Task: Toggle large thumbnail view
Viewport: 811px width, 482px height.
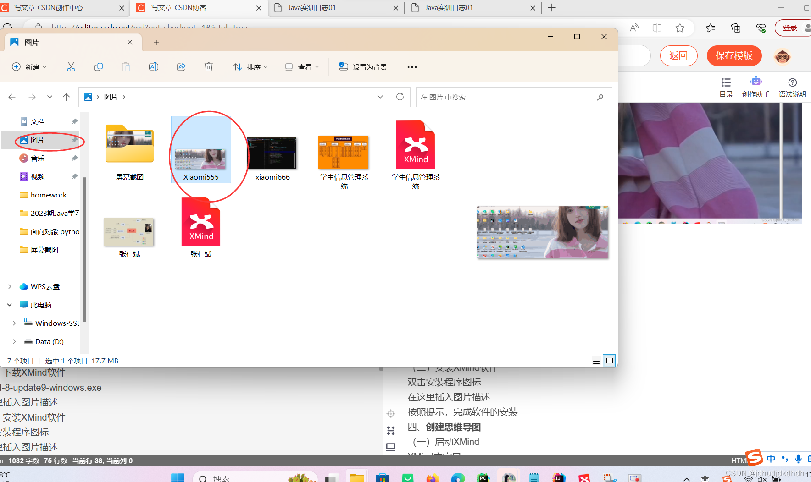Action: coord(609,361)
